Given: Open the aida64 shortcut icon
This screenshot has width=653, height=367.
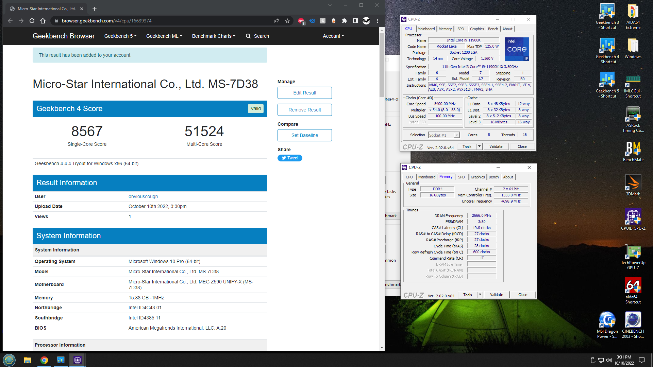Looking at the screenshot, I should tap(633, 291).
